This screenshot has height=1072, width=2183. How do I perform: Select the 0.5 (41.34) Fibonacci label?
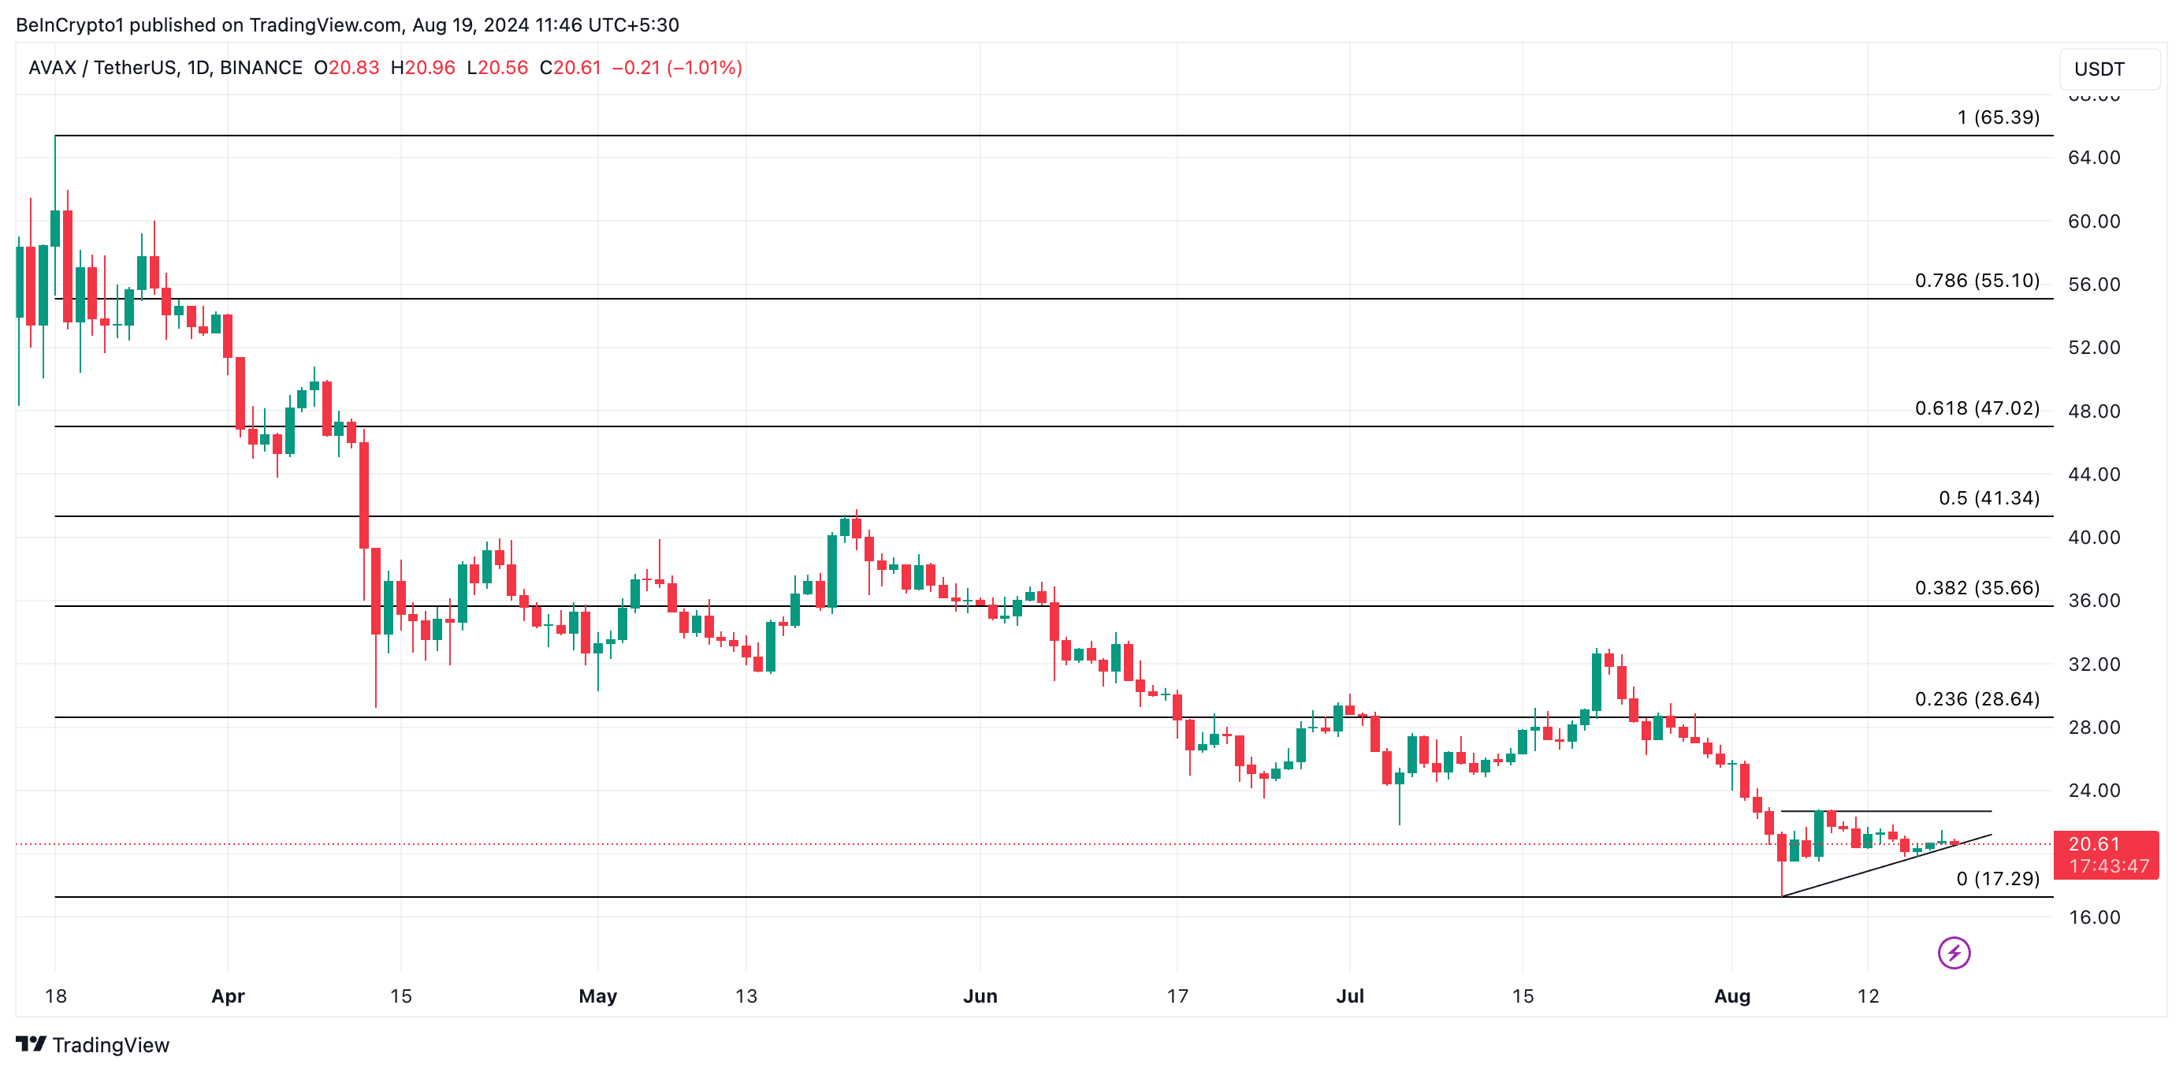[1988, 497]
